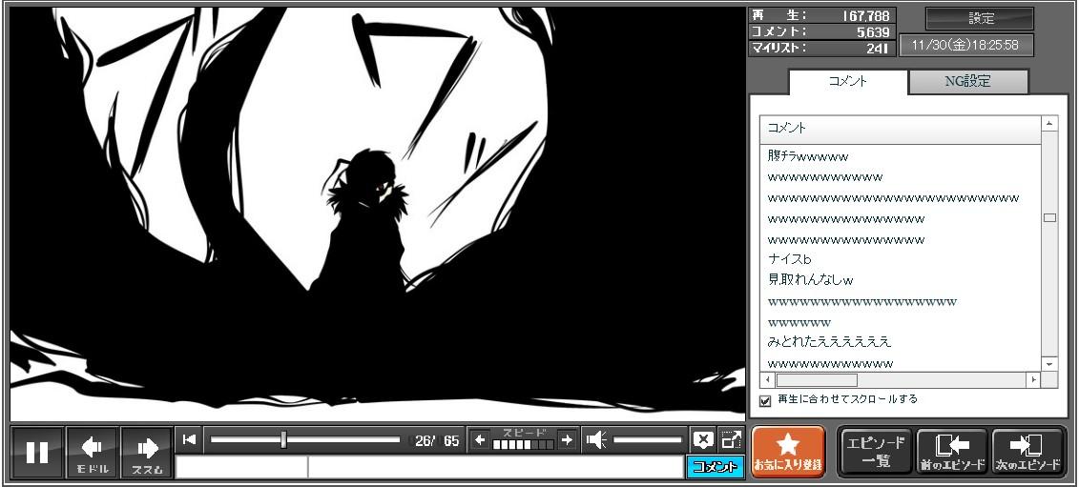Mute audio using the speaker icon
Image resolution: width=1079 pixels, height=487 pixels.
[x=596, y=439]
